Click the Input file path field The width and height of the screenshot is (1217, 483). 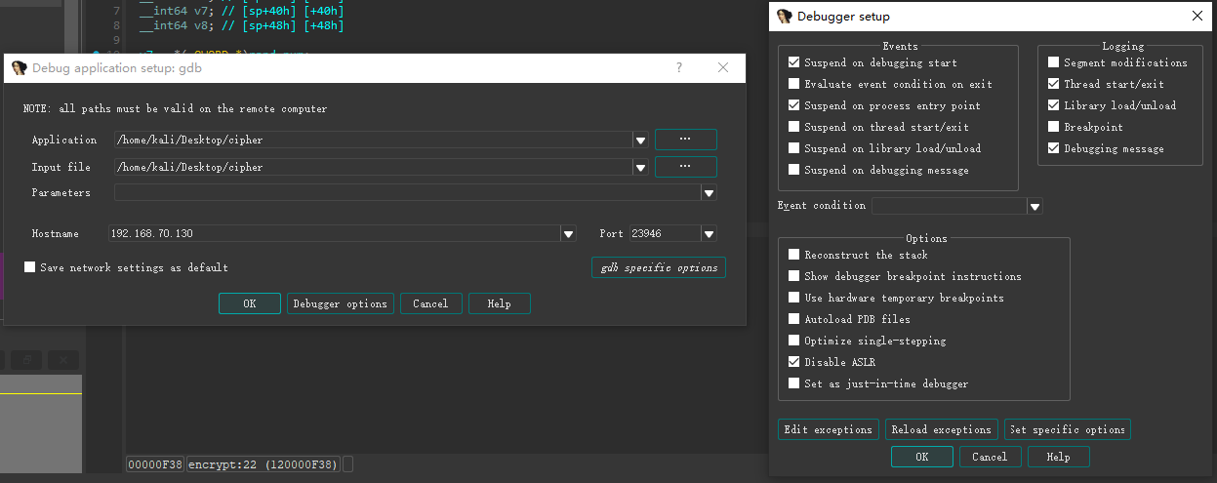tap(374, 167)
